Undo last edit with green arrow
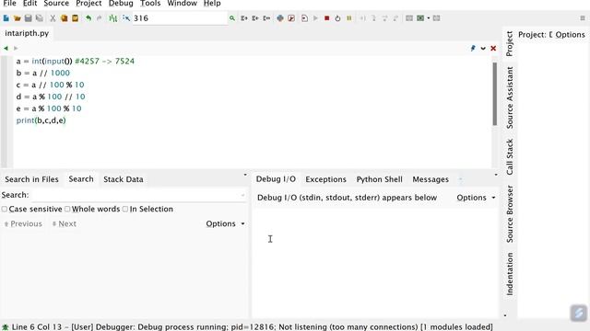 click(x=88, y=18)
